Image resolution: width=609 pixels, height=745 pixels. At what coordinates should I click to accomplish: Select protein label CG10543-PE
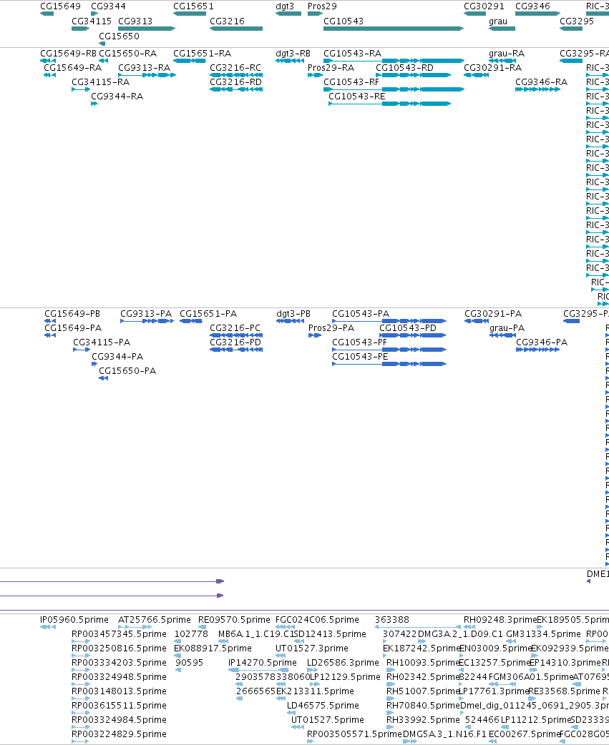pos(361,357)
